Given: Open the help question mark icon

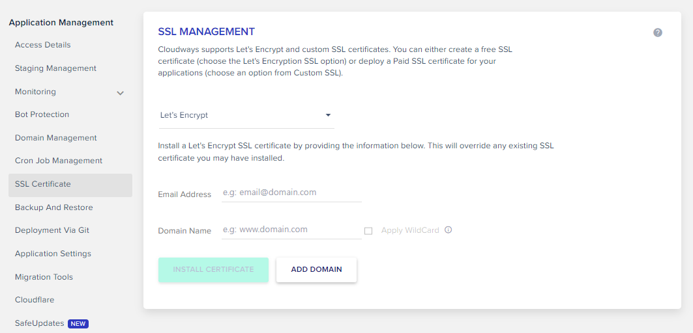Looking at the screenshot, I should coord(658,33).
